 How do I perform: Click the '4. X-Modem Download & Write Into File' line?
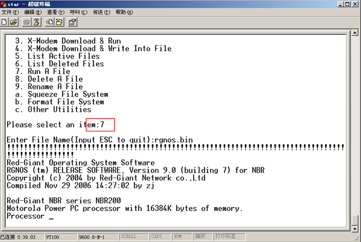click(93, 49)
